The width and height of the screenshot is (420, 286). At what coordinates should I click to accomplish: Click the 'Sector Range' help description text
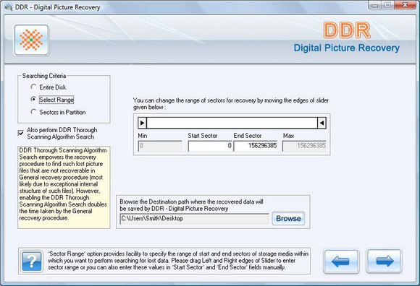click(x=178, y=261)
